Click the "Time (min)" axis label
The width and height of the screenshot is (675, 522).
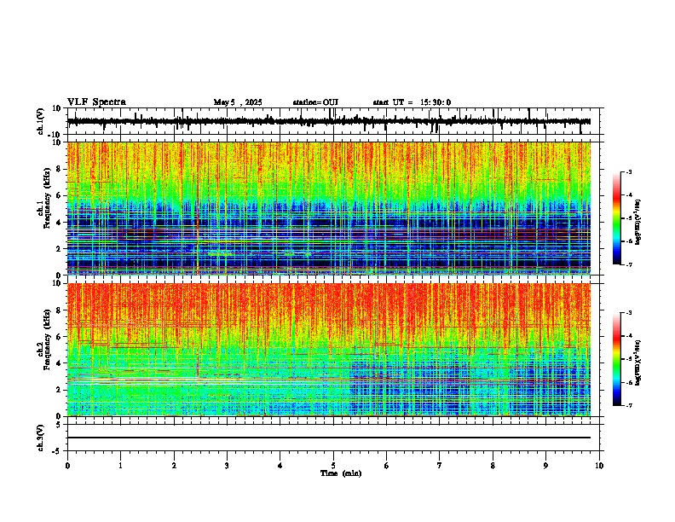pyautogui.click(x=341, y=473)
